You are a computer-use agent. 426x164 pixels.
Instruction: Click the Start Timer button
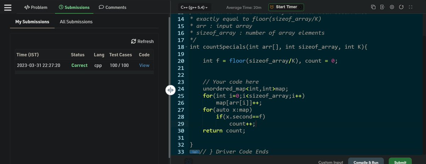(286, 7)
